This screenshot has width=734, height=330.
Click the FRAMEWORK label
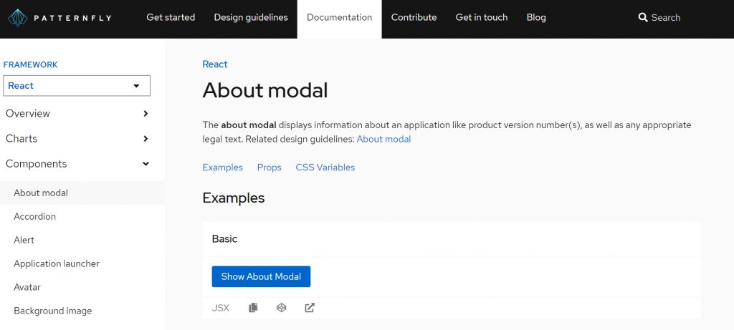coord(30,65)
